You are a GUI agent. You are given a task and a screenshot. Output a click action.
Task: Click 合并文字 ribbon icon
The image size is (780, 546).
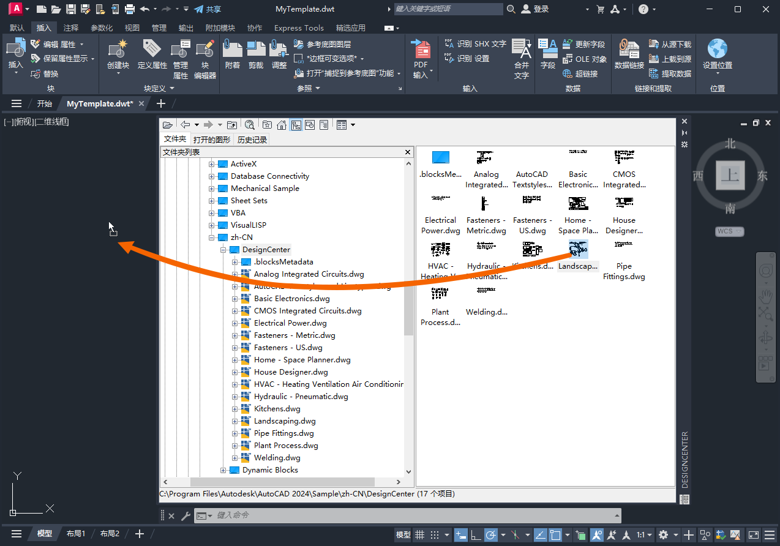coord(522,59)
